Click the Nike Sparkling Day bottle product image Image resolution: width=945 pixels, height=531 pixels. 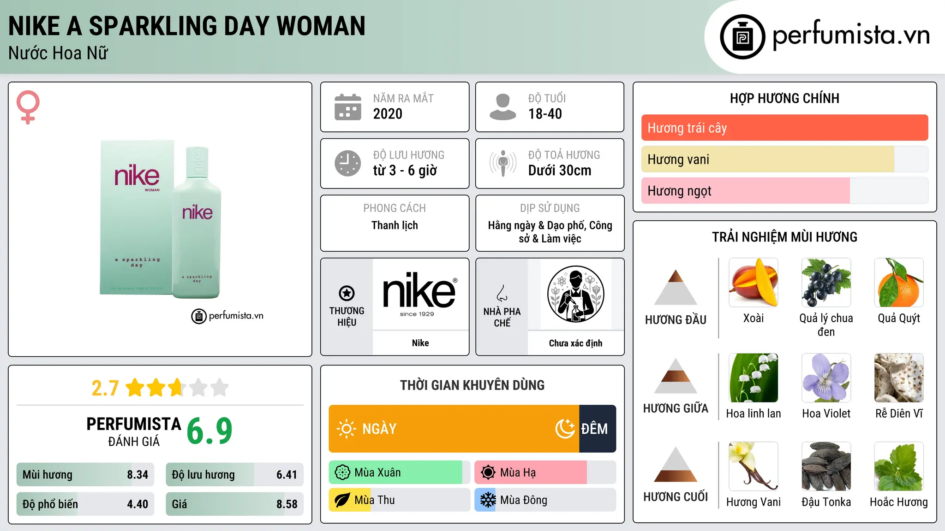coord(160,219)
